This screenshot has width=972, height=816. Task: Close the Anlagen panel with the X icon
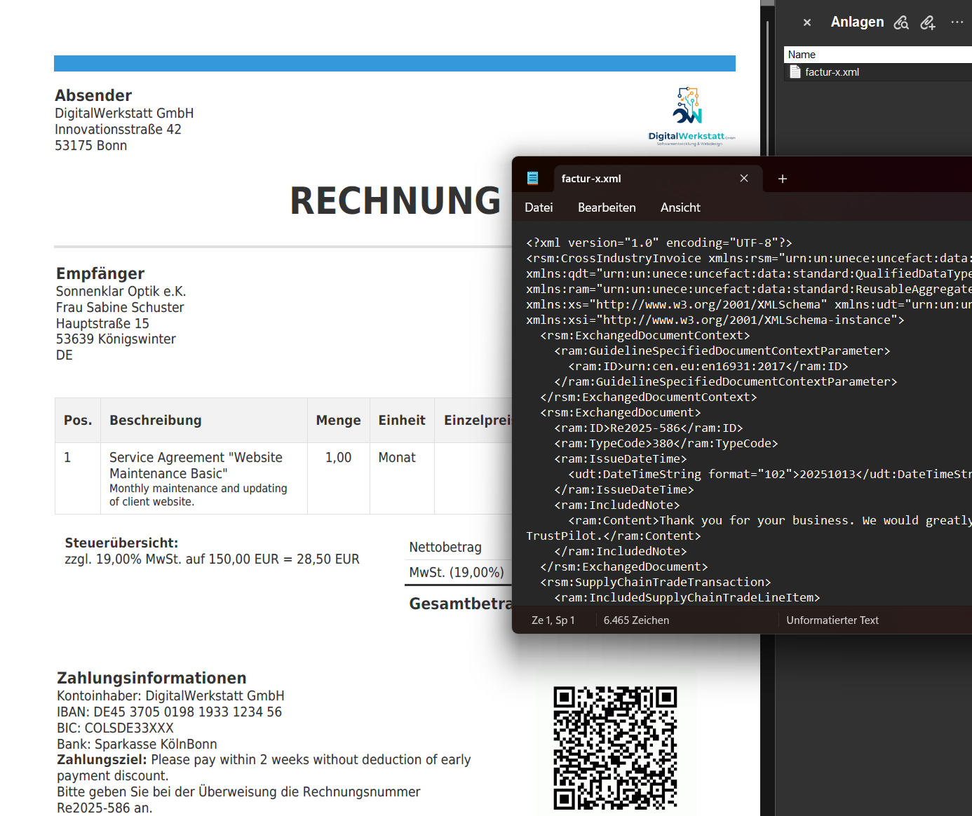[806, 22]
